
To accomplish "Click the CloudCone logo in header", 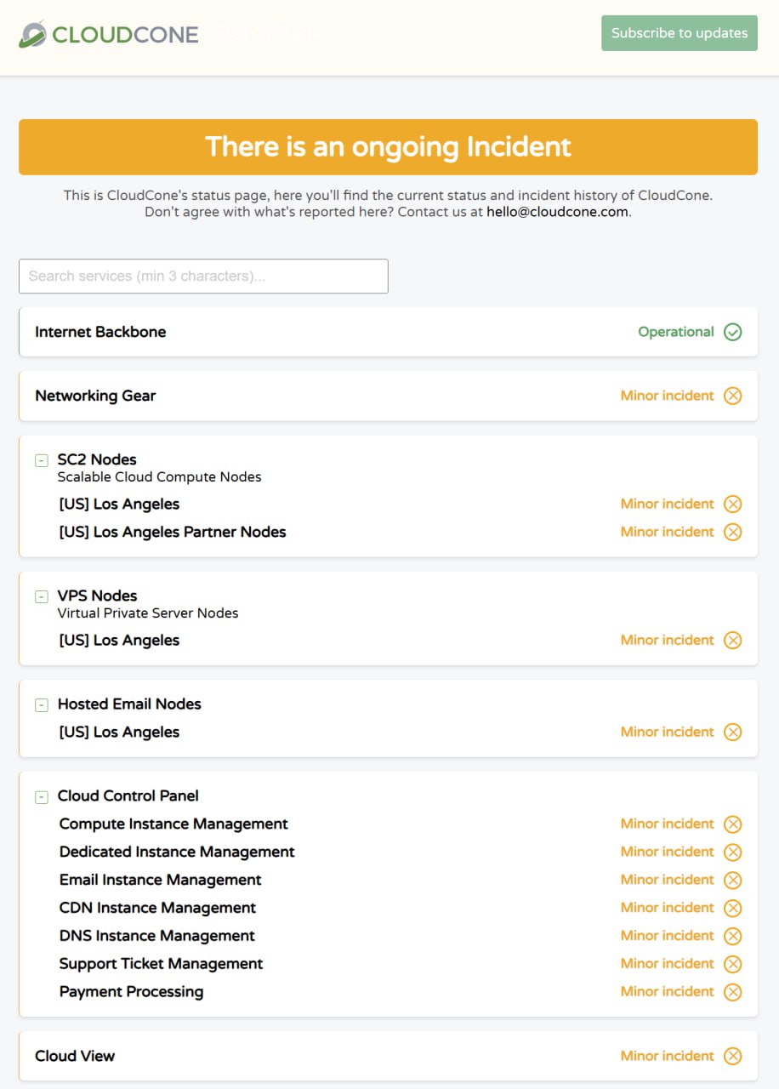I will [x=109, y=35].
